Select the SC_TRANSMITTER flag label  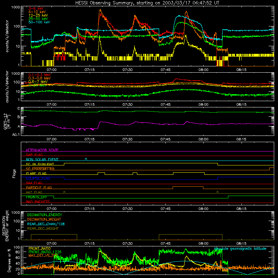[40, 169]
